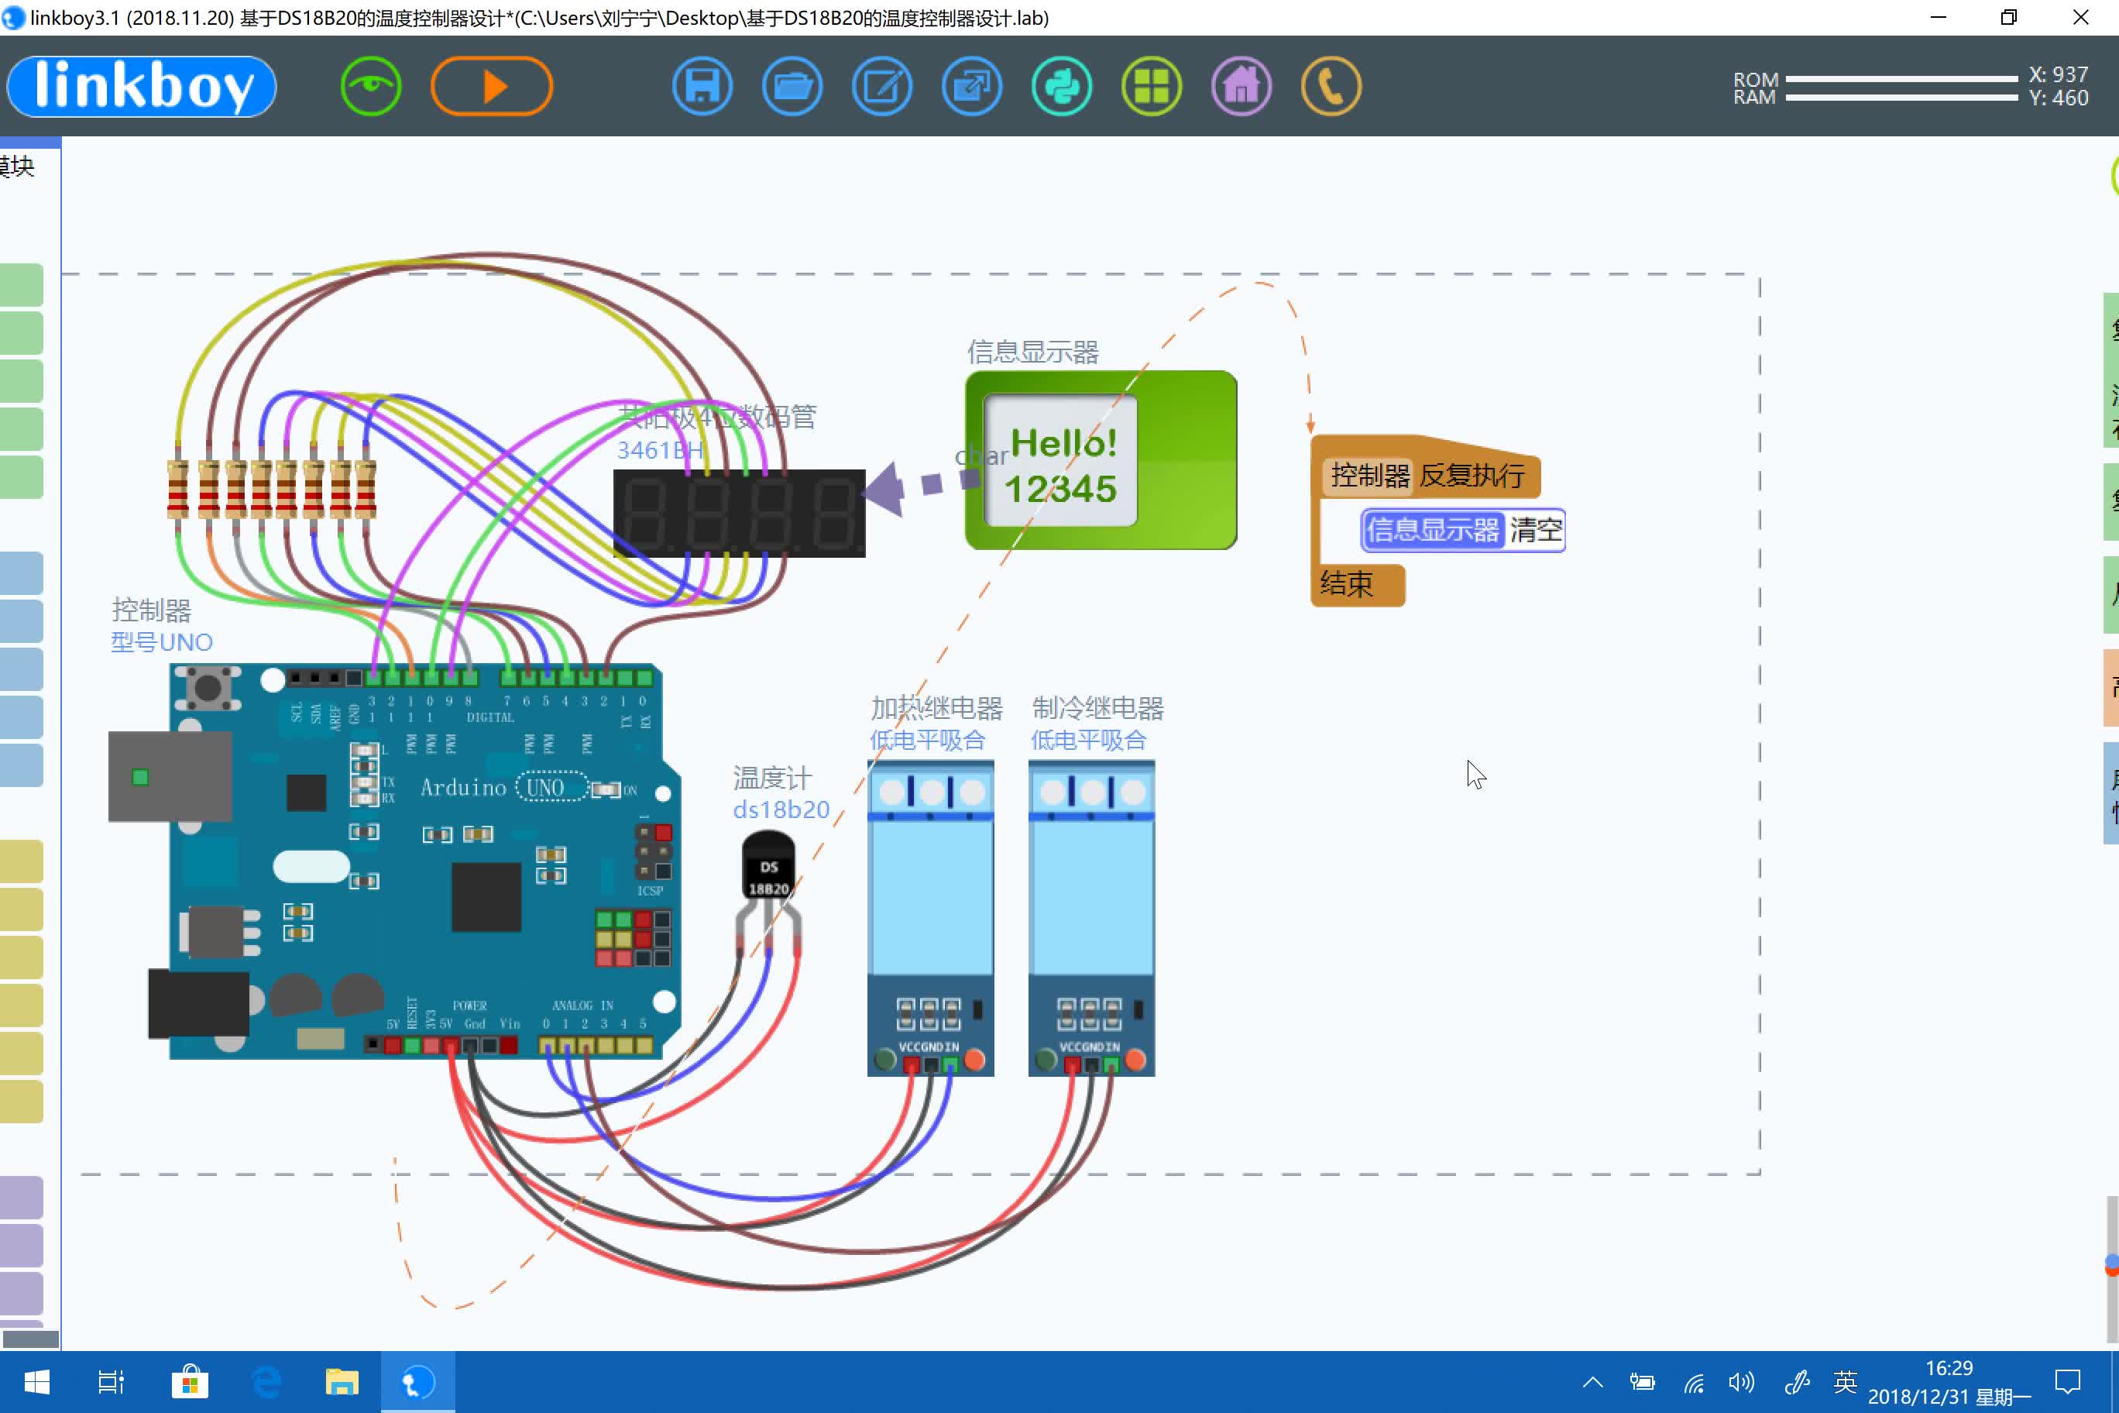
Task: Click the green eye view icon
Action: pos(370,87)
